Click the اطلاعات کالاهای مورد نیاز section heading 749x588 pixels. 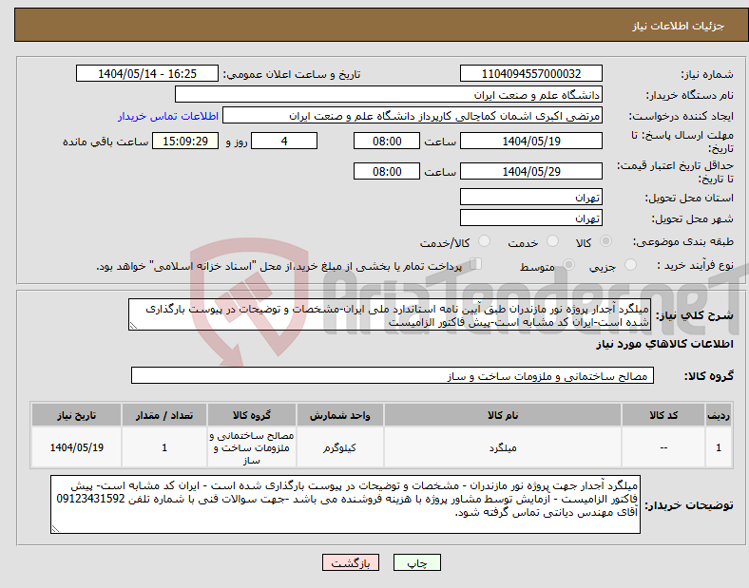click(x=664, y=344)
